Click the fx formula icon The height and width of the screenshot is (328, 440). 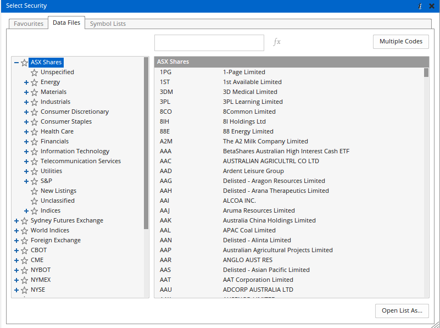tap(277, 42)
